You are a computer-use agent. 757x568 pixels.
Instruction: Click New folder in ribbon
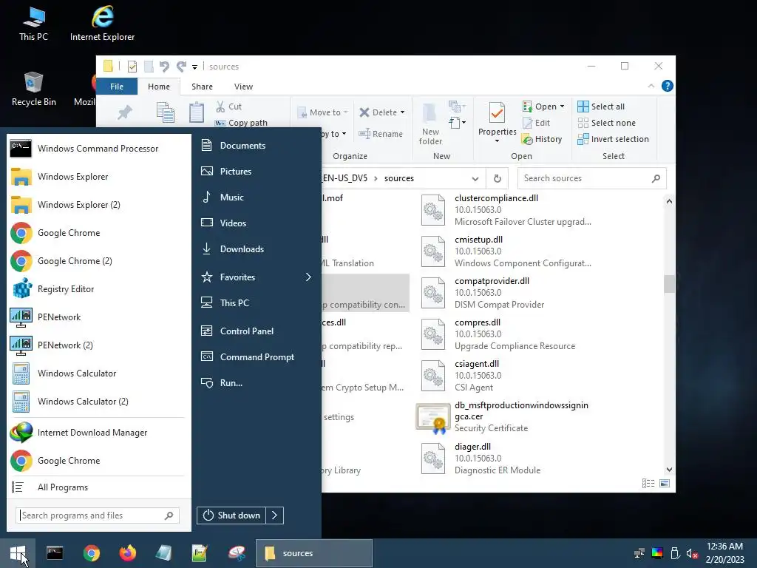coord(430,124)
